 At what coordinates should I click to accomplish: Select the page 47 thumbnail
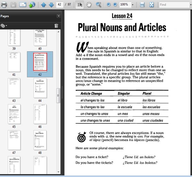point(14,140)
